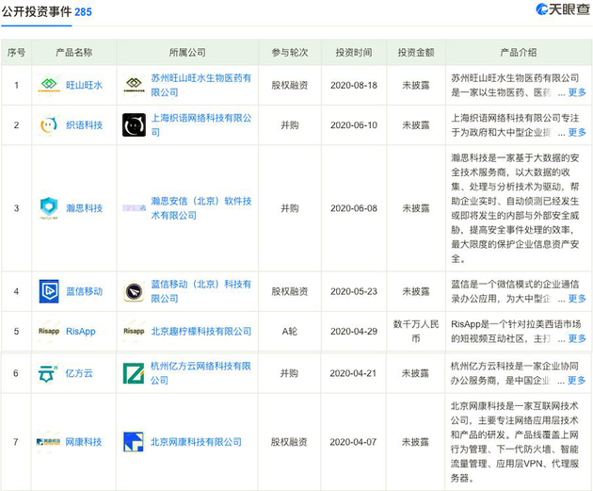The width and height of the screenshot is (593, 491).
Task: Click the 瀚思科技 product description text
Action: pyautogui.click(x=515, y=208)
